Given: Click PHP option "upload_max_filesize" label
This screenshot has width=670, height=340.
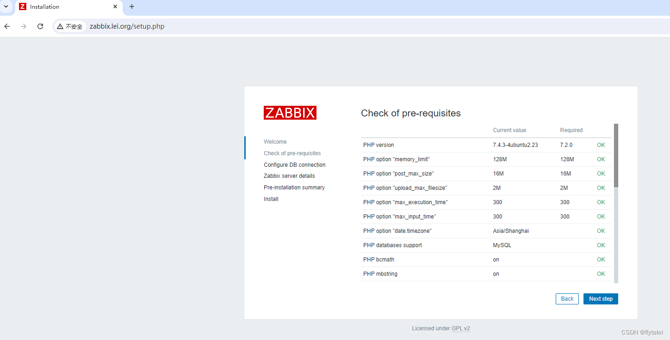Looking at the screenshot, I should (x=405, y=188).
